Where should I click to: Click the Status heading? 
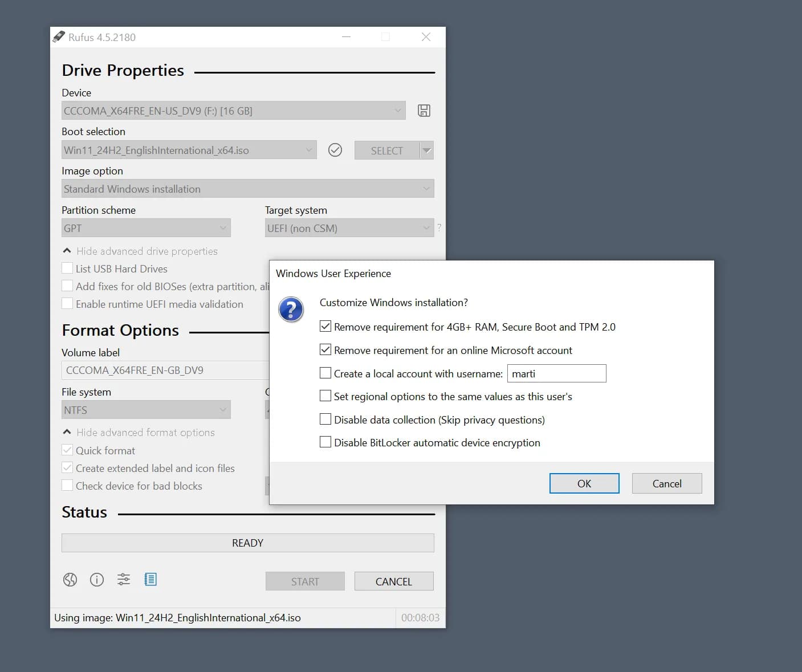[84, 512]
